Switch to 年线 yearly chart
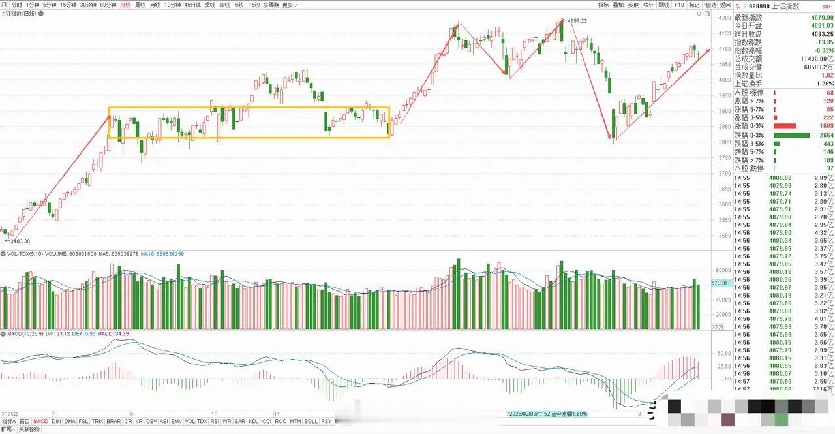835x434 pixels. coord(224,5)
